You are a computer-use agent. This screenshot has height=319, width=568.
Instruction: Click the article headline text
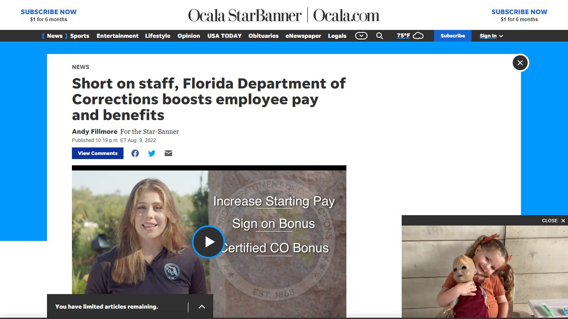tap(209, 99)
